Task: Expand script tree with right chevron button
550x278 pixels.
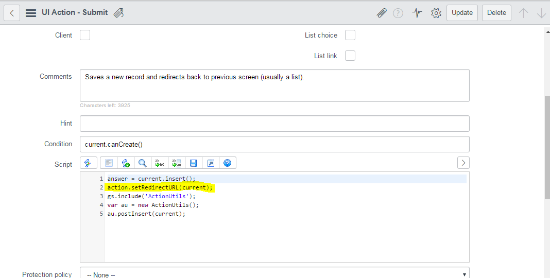Action: coord(463,163)
